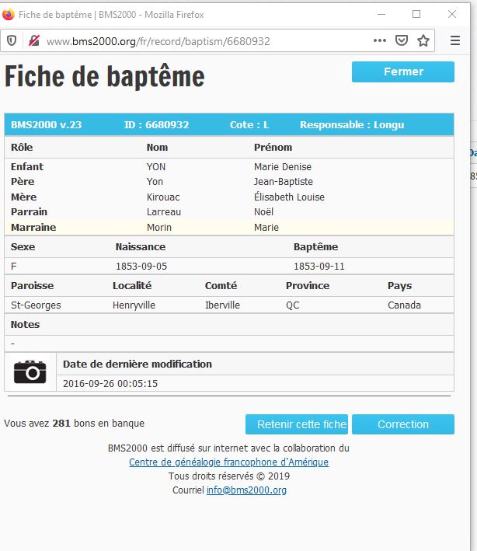Save page to Pocket icon
477x551 pixels.
pyautogui.click(x=402, y=40)
